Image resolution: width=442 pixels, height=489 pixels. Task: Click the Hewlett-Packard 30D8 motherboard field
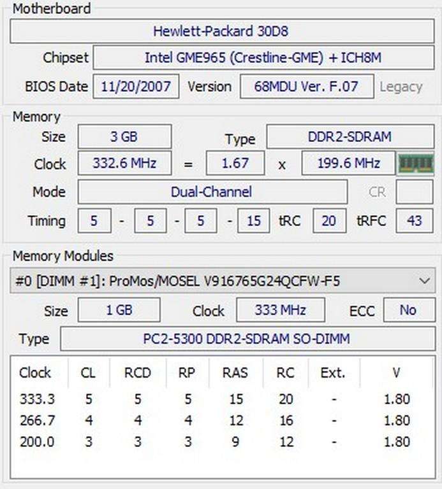222,31
